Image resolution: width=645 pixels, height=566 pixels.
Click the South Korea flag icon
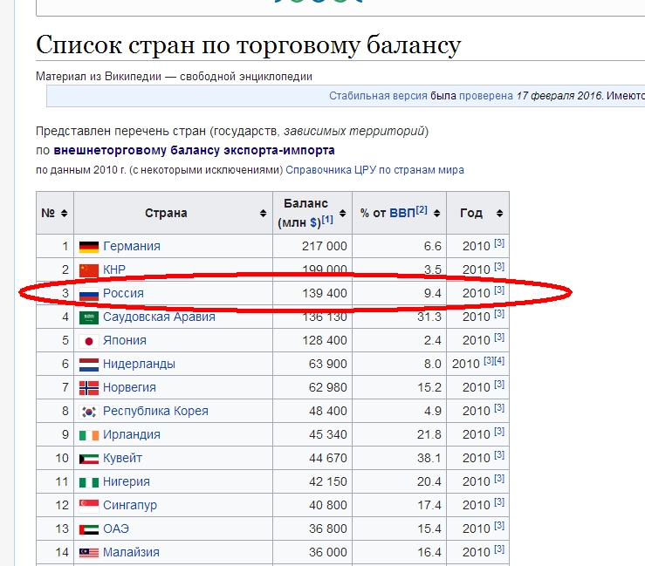point(89,412)
